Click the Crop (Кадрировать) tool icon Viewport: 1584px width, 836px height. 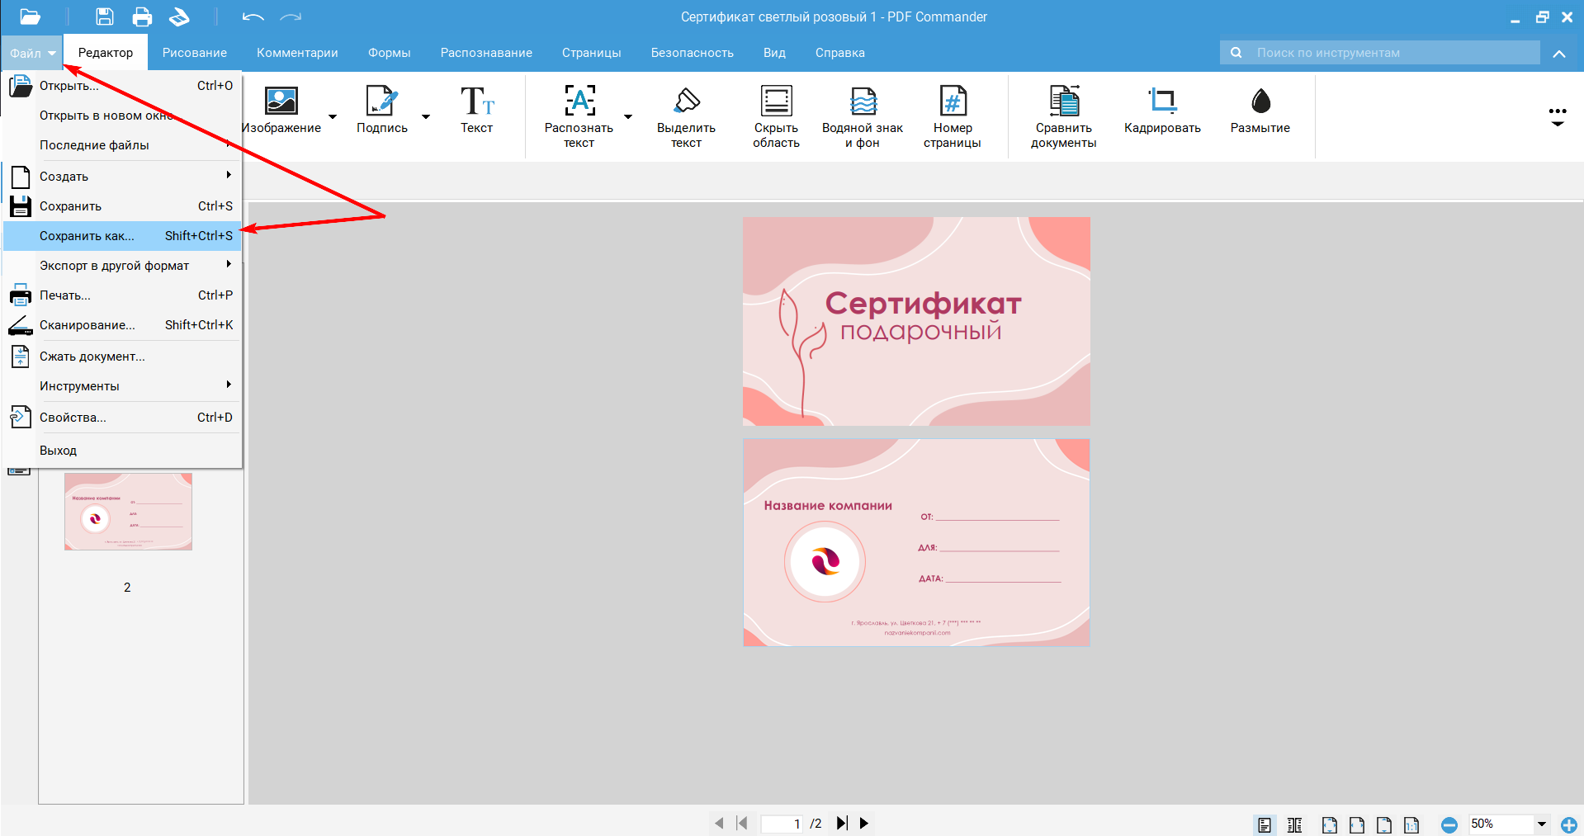(1161, 102)
